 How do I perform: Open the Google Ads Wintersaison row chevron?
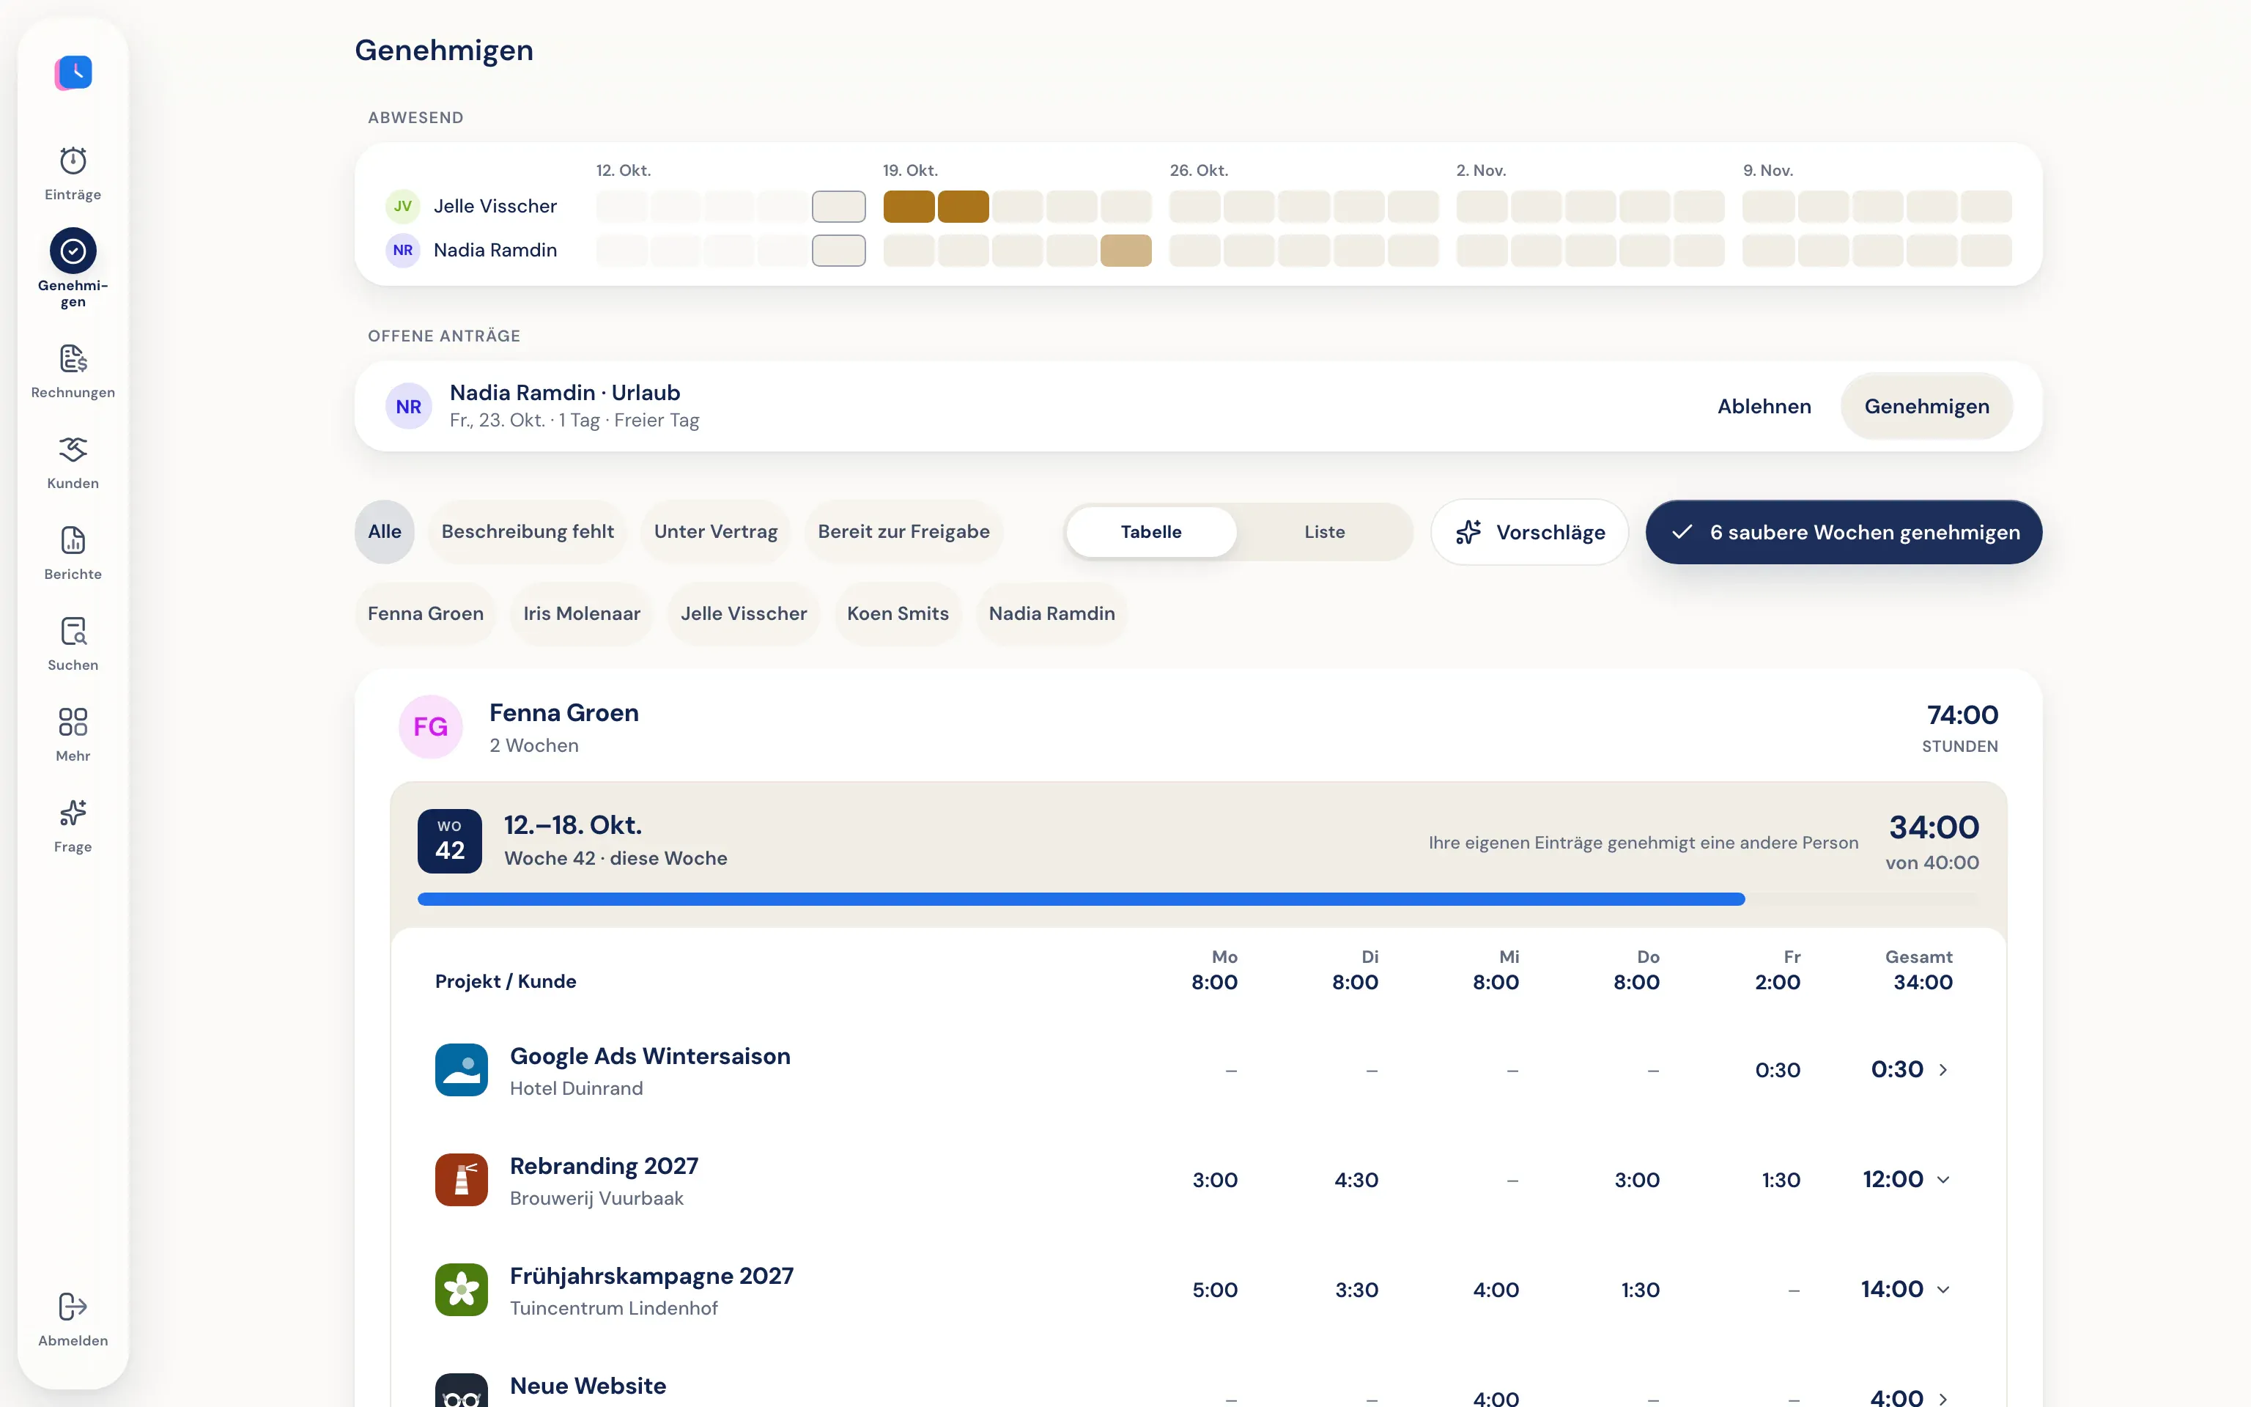[1943, 1070]
